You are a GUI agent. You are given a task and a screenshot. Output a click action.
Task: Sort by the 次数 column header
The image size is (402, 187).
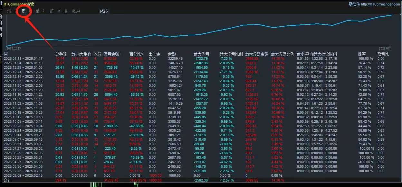(98, 54)
